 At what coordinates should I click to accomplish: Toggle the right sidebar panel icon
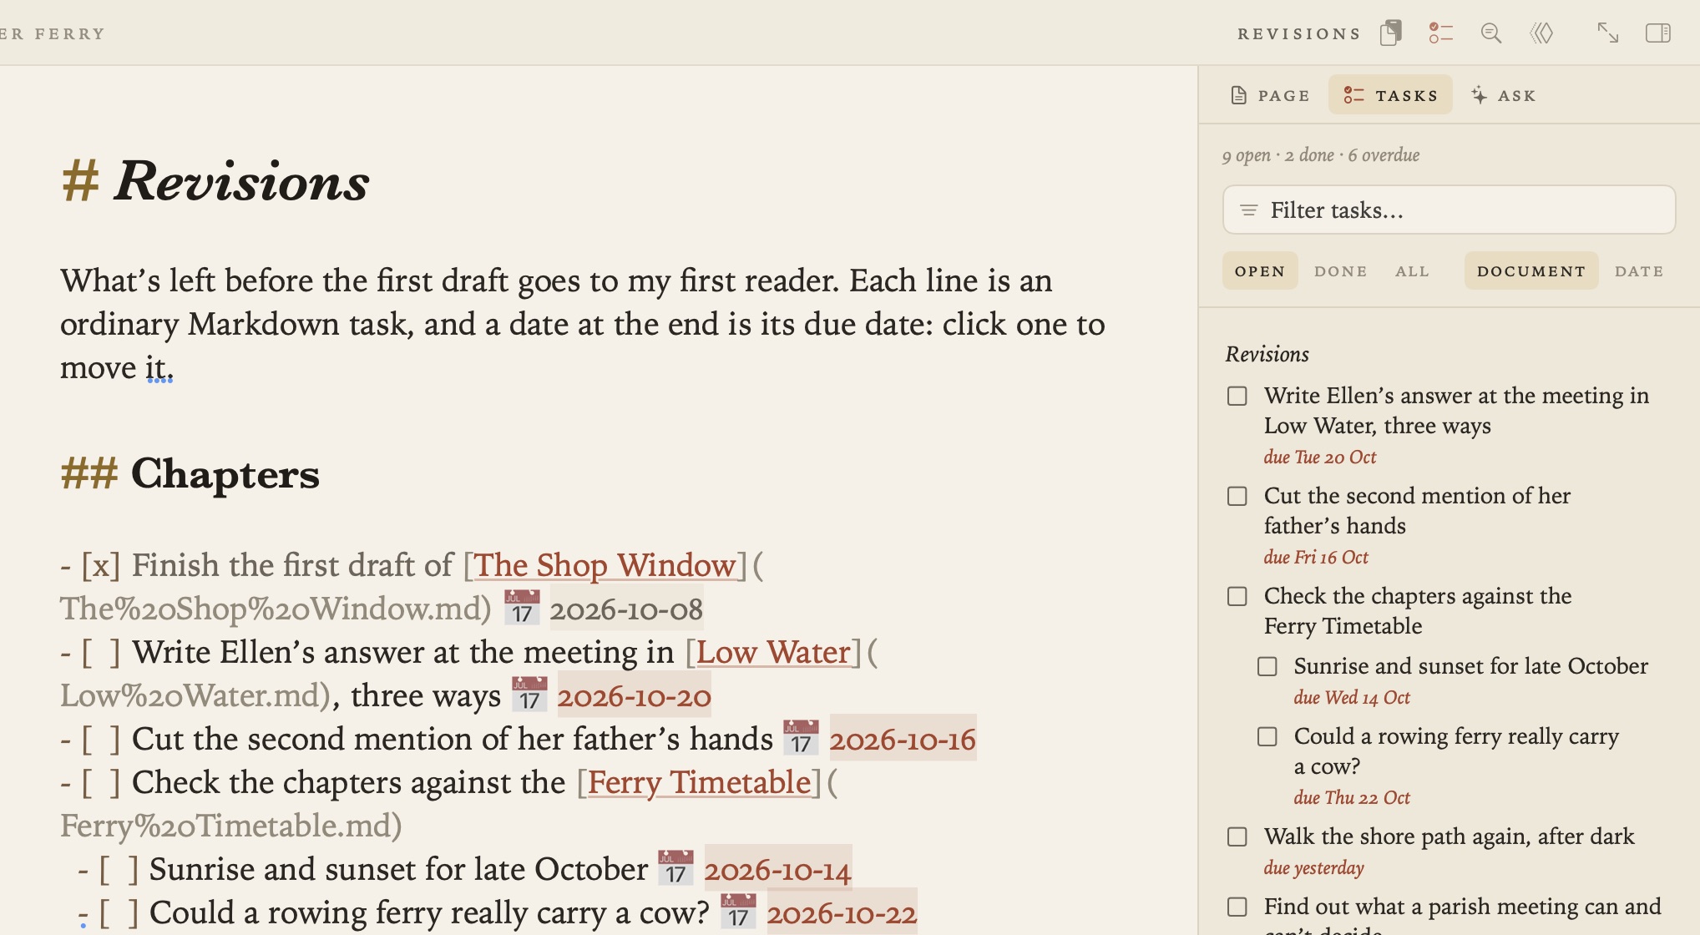[1658, 33]
